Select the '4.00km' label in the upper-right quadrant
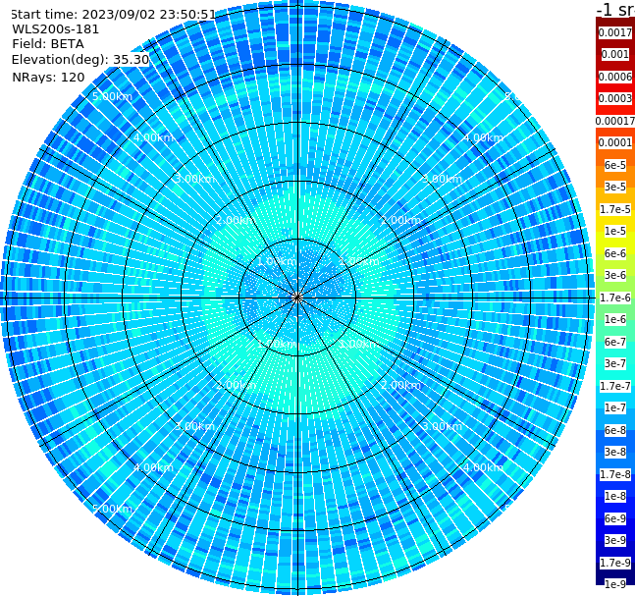 click(x=484, y=137)
